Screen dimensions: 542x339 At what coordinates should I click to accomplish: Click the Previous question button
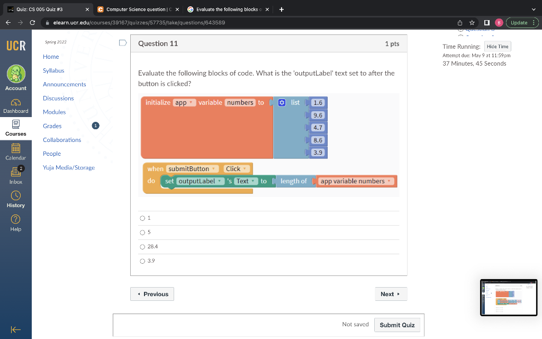[152, 294]
